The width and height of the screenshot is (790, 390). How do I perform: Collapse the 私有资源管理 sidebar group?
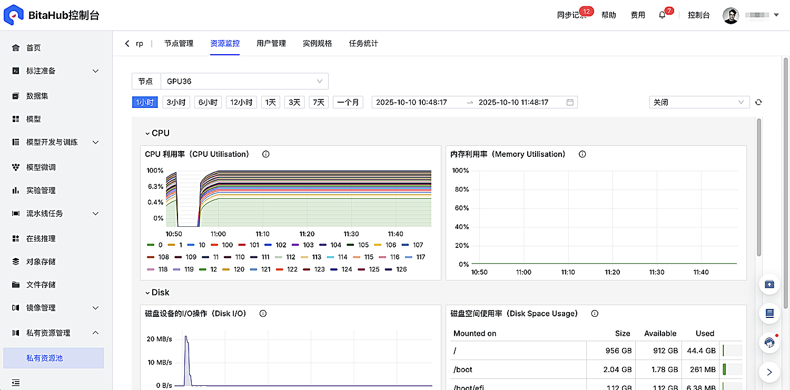55,333
